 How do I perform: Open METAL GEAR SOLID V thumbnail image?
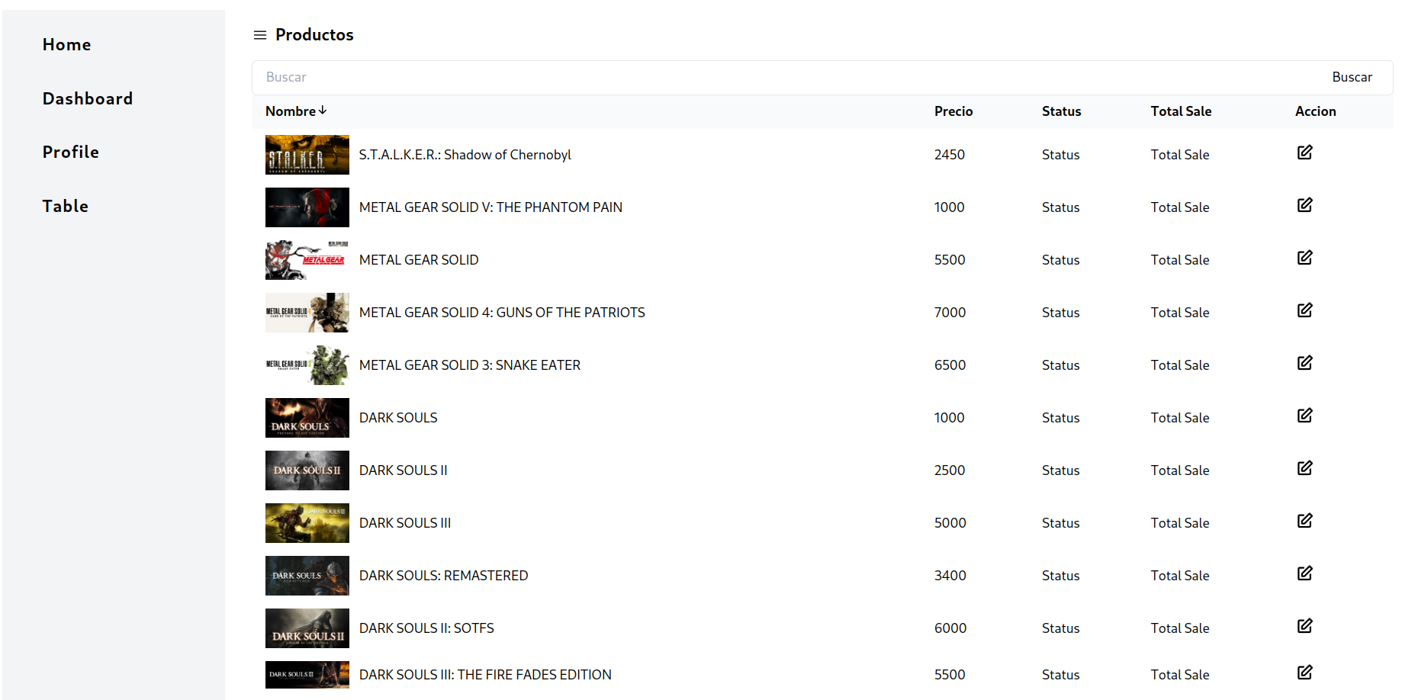(x=307, y=207)
